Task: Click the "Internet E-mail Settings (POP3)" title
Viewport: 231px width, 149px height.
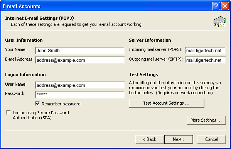Action: pos(39,18)
